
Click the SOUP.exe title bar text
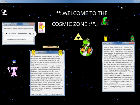click(4, 2)
